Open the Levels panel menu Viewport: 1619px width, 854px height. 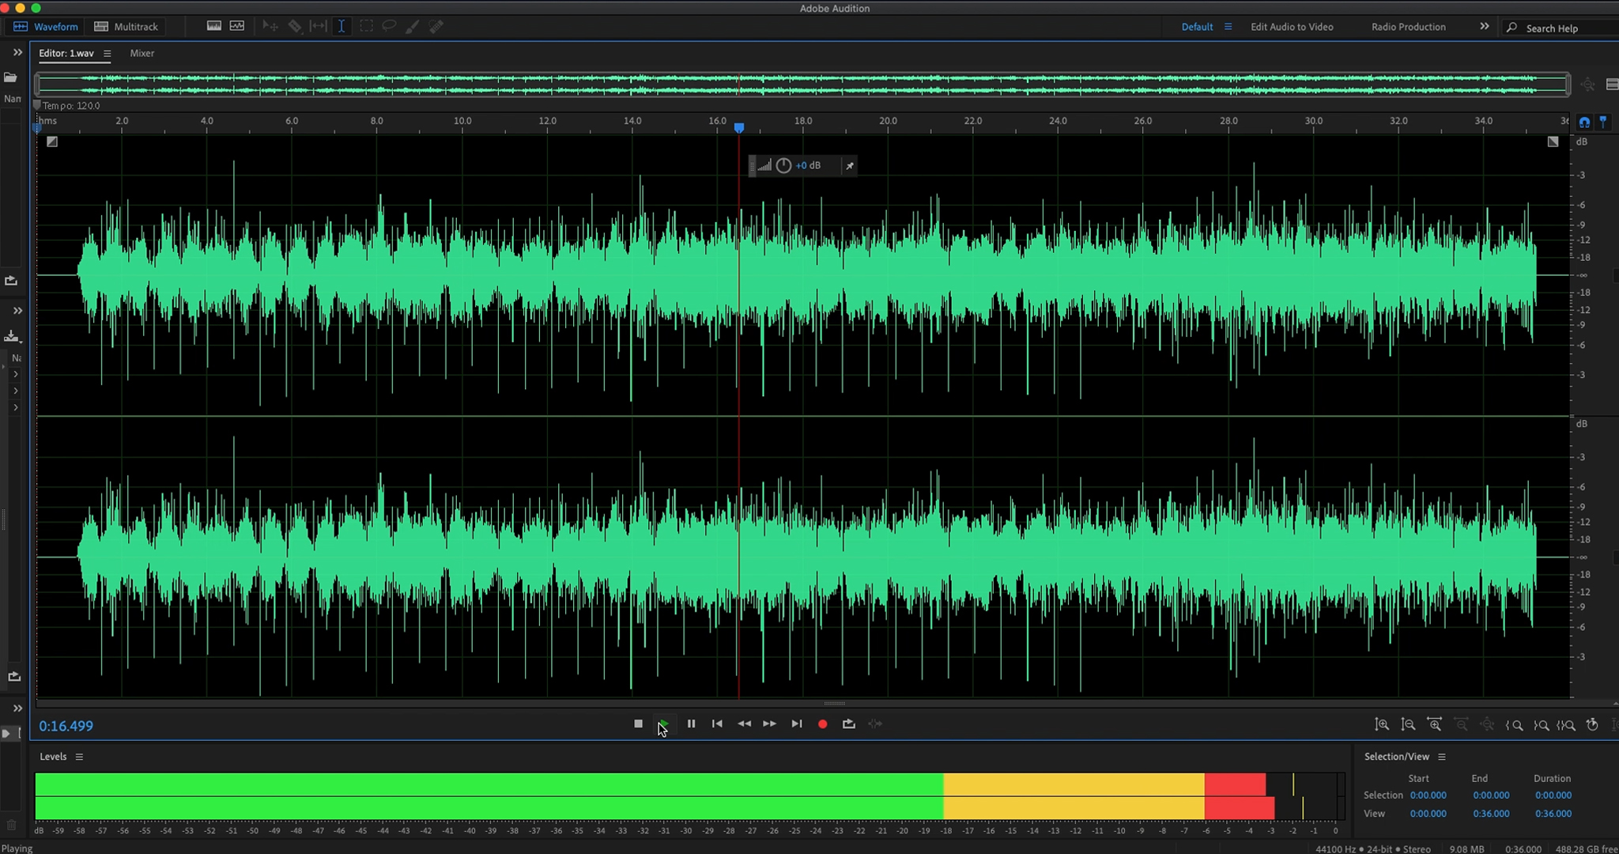79,757
